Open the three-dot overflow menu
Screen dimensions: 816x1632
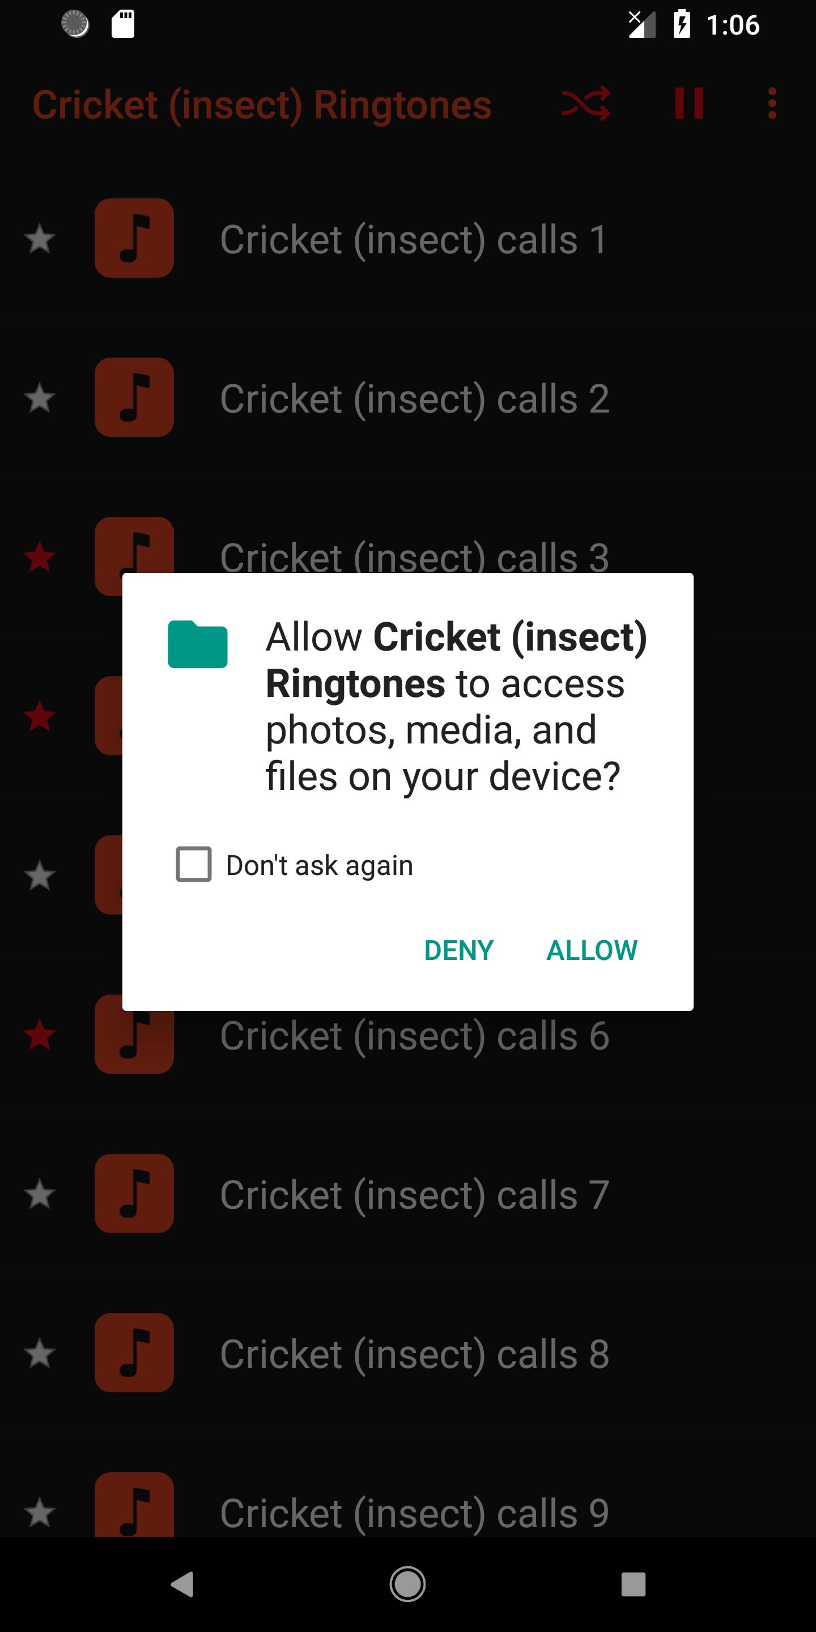click(772, 103)
